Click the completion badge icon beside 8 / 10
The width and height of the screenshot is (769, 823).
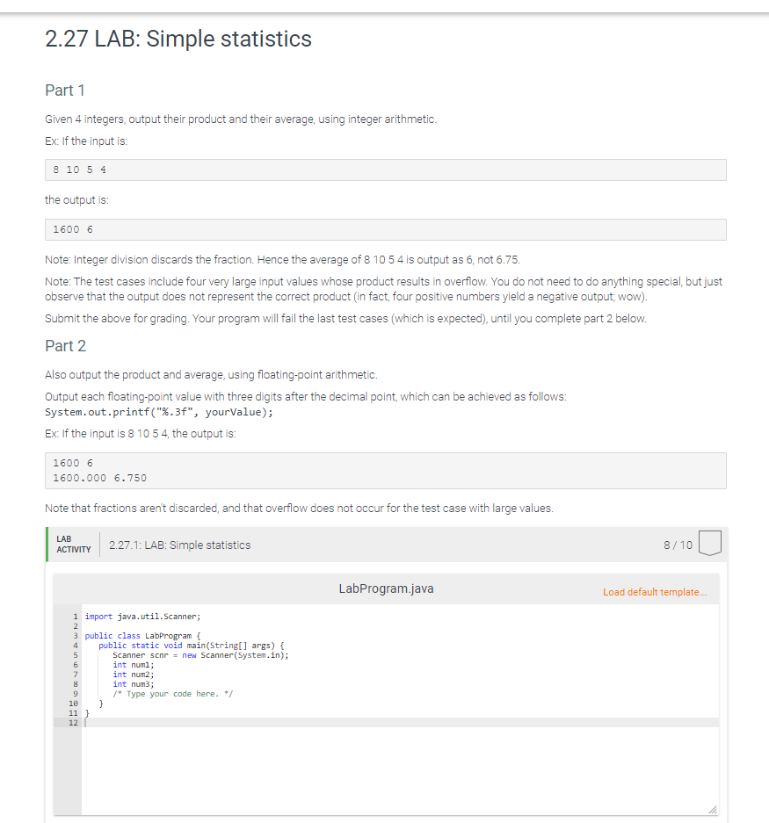(x=709, y=543)
